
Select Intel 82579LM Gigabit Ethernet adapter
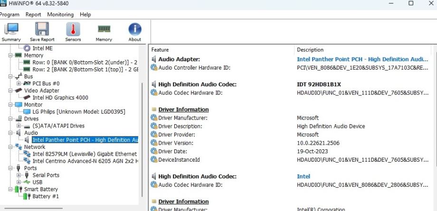(84, 154)
